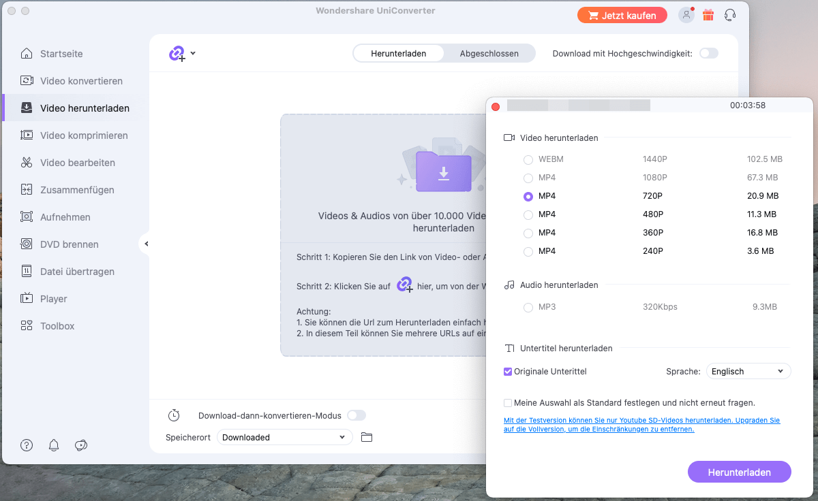Click the Toolbox grid icon
The image size is (818, 501).
27,326
